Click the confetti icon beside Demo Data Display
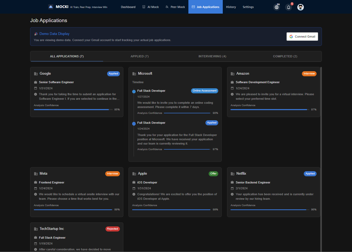The height and width of the screenshot is (252, 352). 36,34
